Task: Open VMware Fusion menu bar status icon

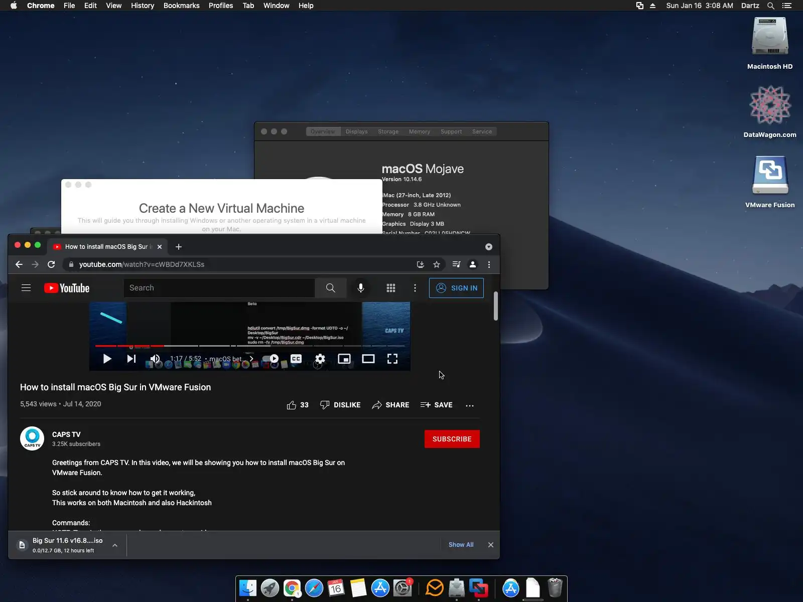Action: 640,6
